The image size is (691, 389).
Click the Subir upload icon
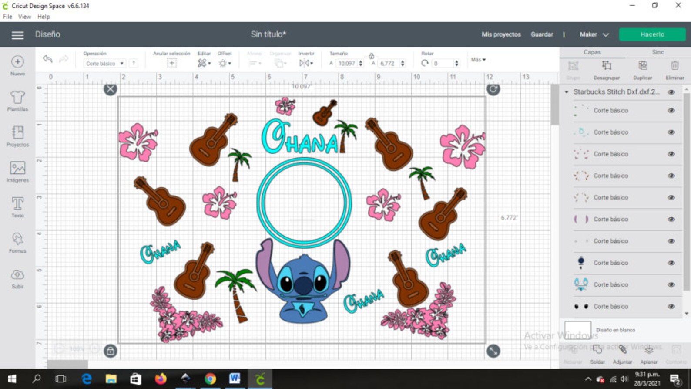[x=17, y=275]
